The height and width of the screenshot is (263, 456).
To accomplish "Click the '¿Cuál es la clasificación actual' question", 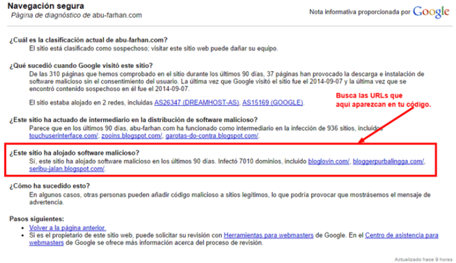I will click(89, 40).
